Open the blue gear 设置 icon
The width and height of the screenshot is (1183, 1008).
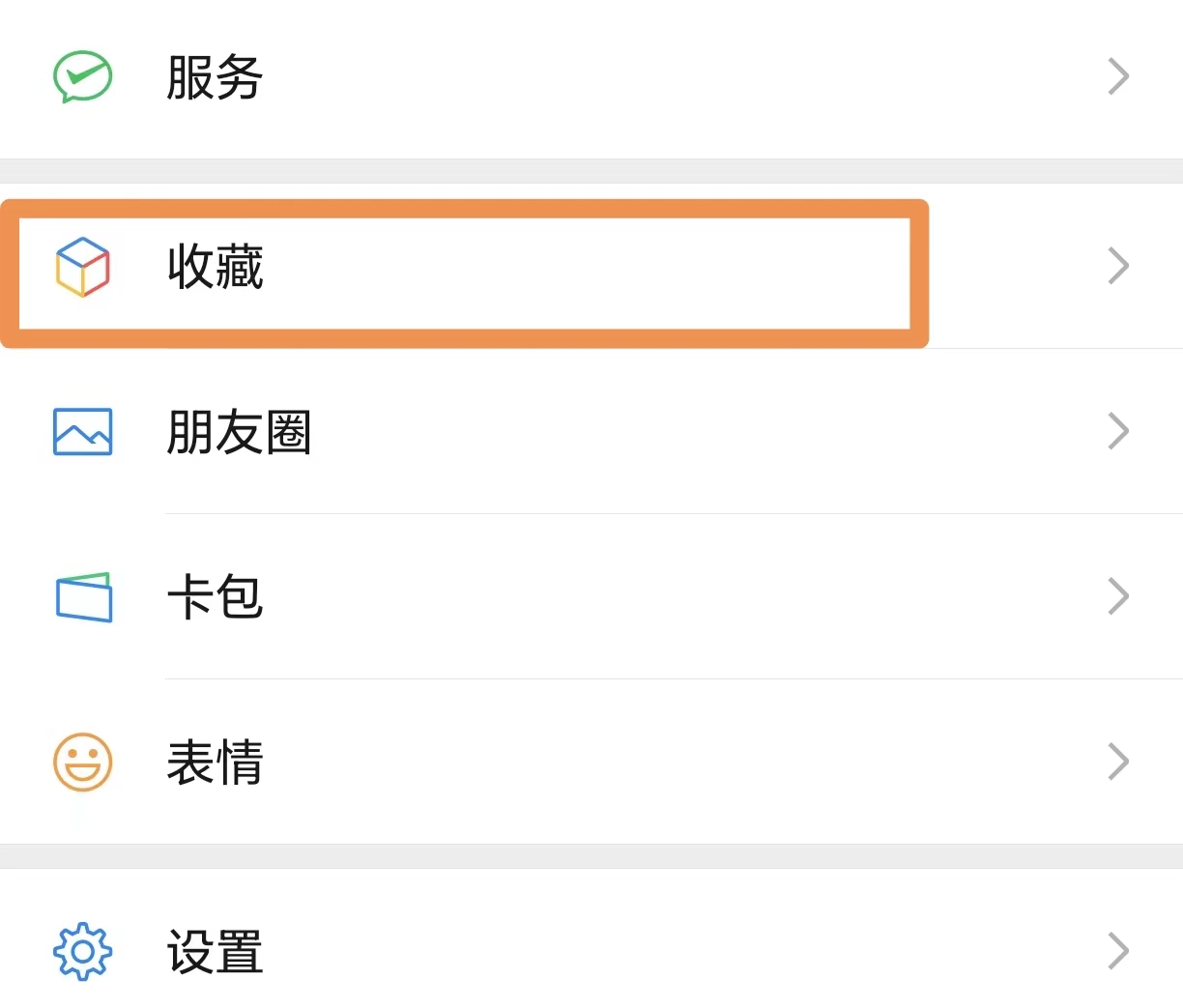tap(82, 952)
